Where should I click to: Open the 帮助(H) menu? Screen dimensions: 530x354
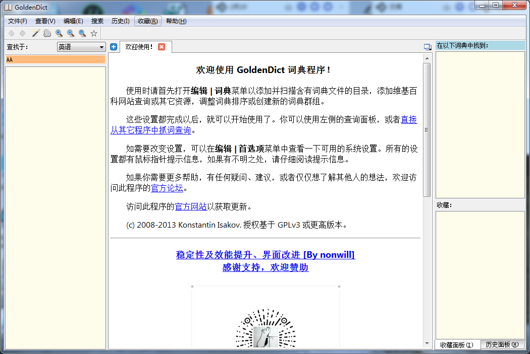point(176,21)
